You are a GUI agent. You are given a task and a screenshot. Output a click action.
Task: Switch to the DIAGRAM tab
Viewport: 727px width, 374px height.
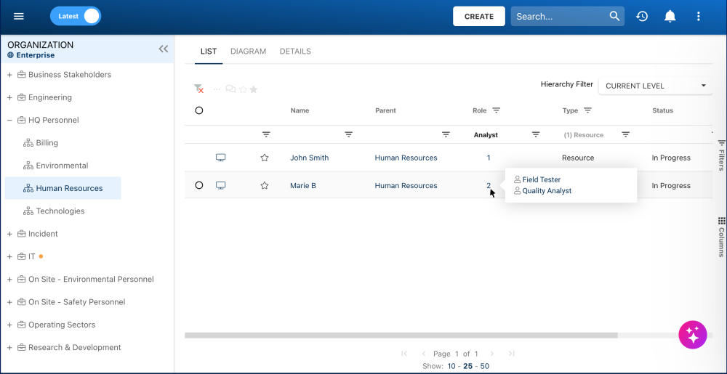pyautogui.click(x=248, y=52)
